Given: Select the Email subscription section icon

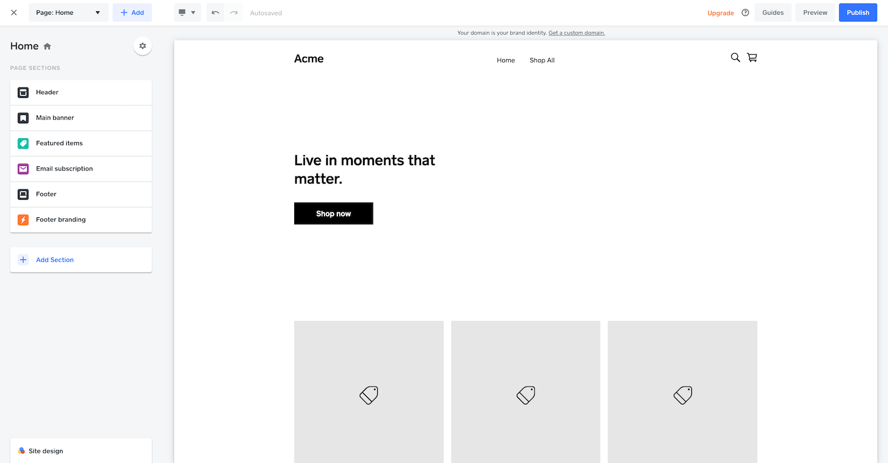Looking at the screenshot, I should coord(23,169).
